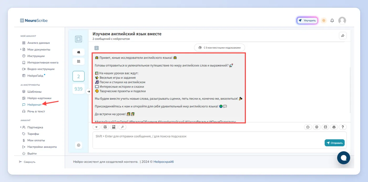Select the chat tile labeled 2
Image resolution: width=368 pixels, height=182 pixels.
click(79, 76)
